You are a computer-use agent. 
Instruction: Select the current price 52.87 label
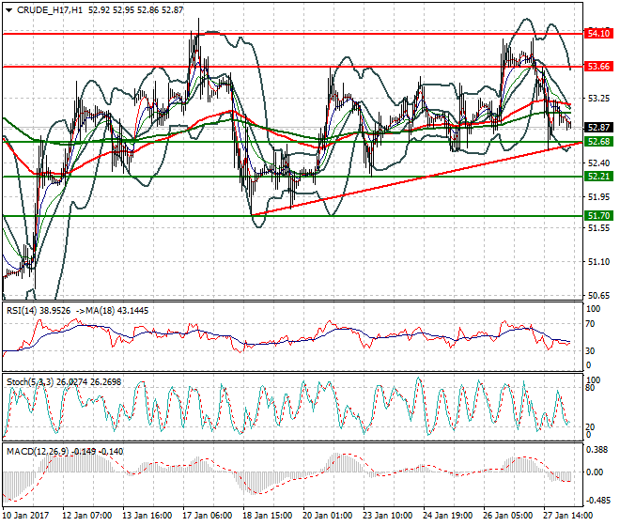point(598,128)
